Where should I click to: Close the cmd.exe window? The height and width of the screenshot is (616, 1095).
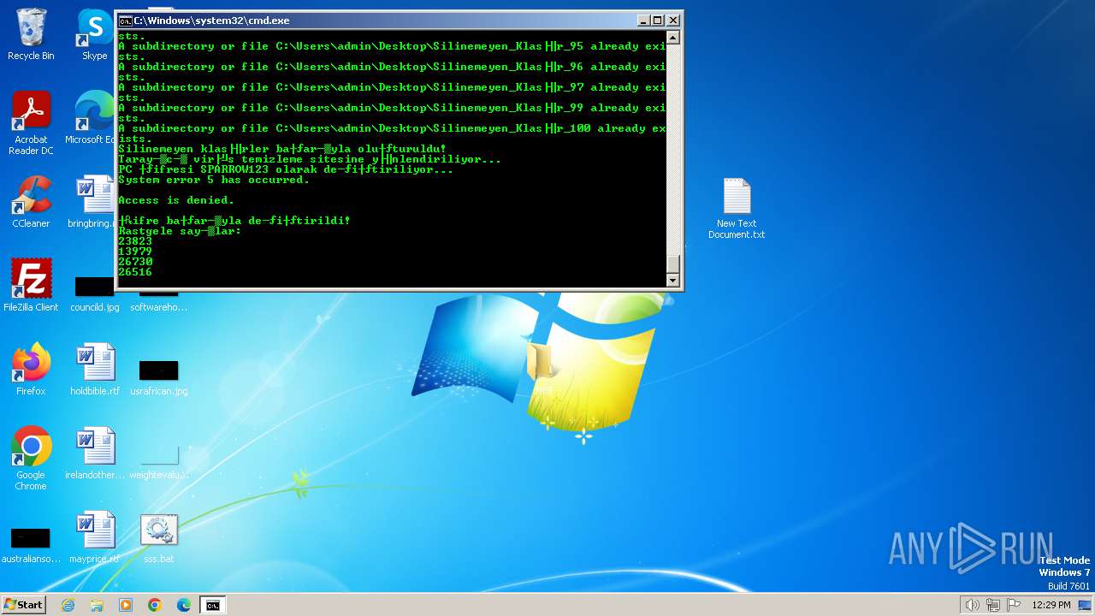(x=673, y=20)
